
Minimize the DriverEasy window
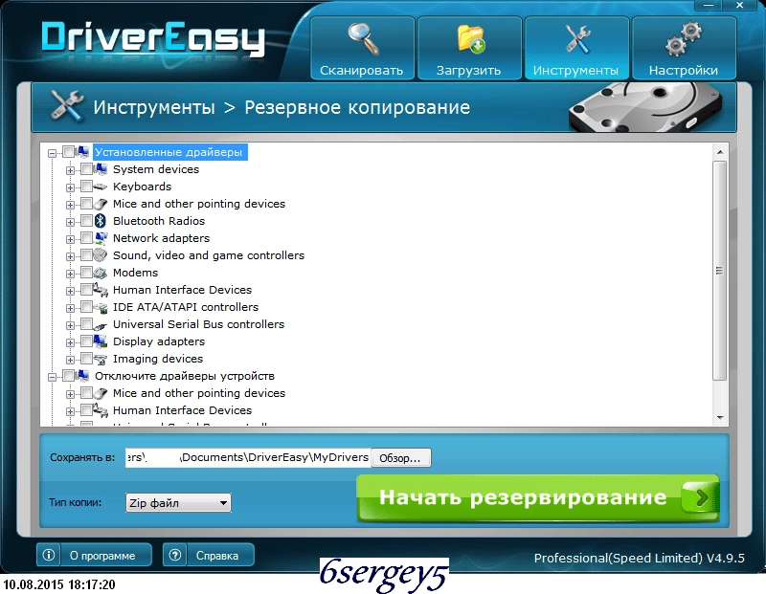709,6
